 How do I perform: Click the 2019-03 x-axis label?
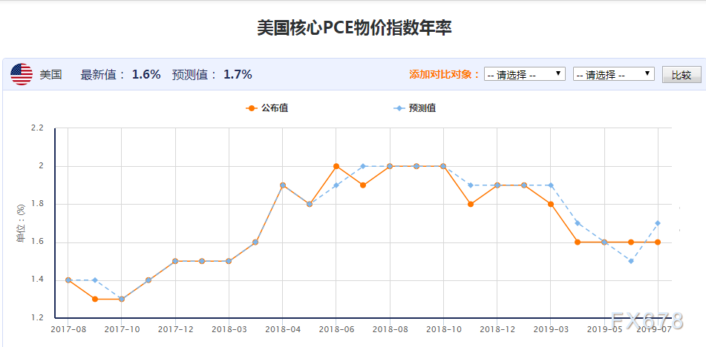coord(551,329)
